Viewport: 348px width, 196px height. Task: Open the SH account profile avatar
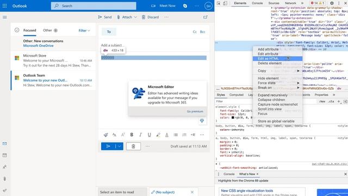pos(208,6)
